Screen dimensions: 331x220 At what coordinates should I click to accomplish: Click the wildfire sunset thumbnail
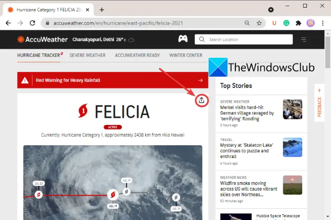(293, 185)
